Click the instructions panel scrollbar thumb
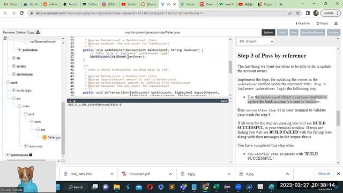 338,118
